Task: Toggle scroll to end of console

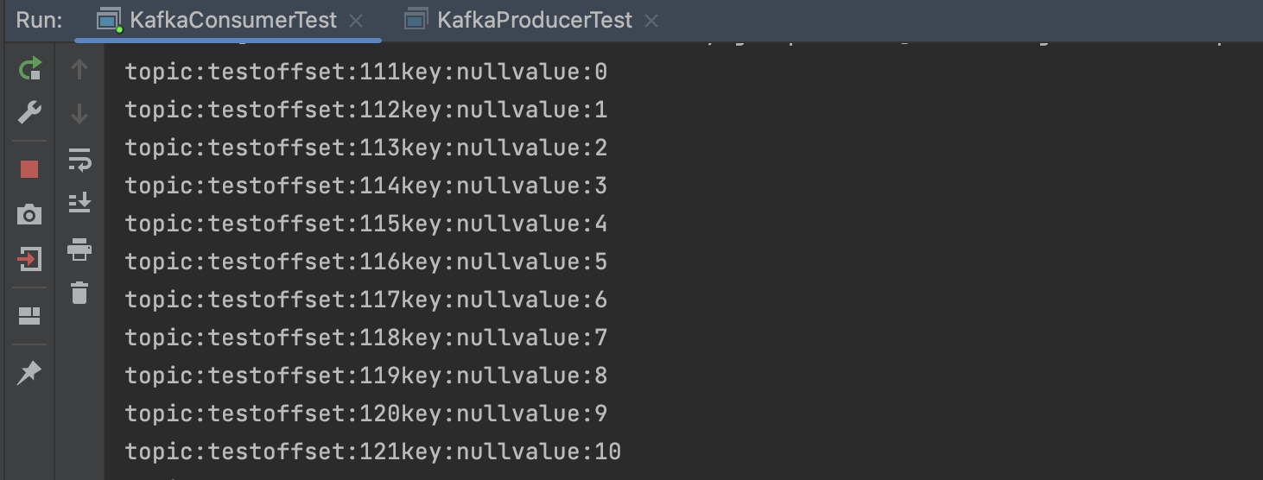Action: 79,203
